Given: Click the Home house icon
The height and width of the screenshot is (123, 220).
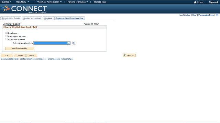Looking at the screenshot, I should pos(195,2).
